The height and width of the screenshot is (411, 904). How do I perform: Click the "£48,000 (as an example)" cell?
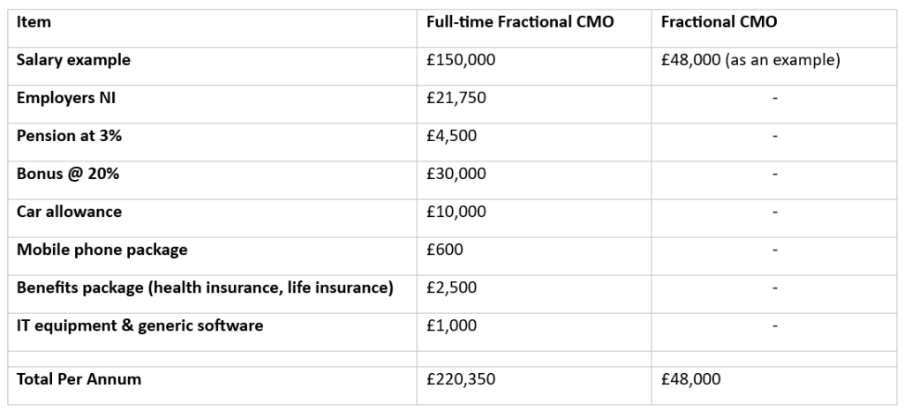tap(750, 61)
